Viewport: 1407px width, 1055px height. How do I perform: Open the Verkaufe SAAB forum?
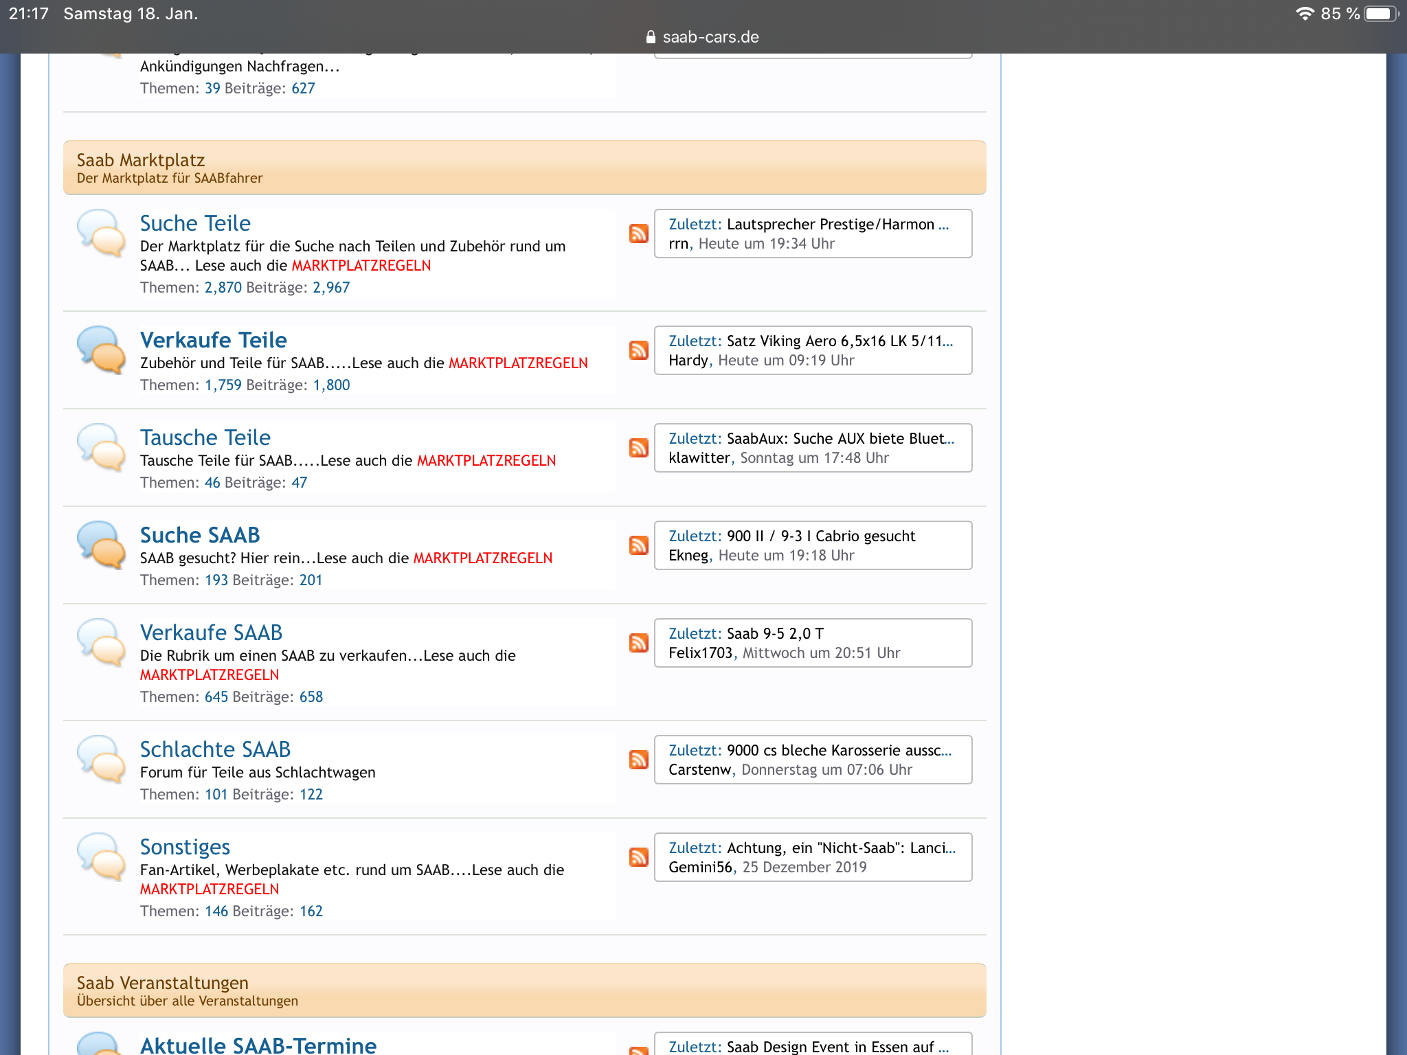point(212,633)
